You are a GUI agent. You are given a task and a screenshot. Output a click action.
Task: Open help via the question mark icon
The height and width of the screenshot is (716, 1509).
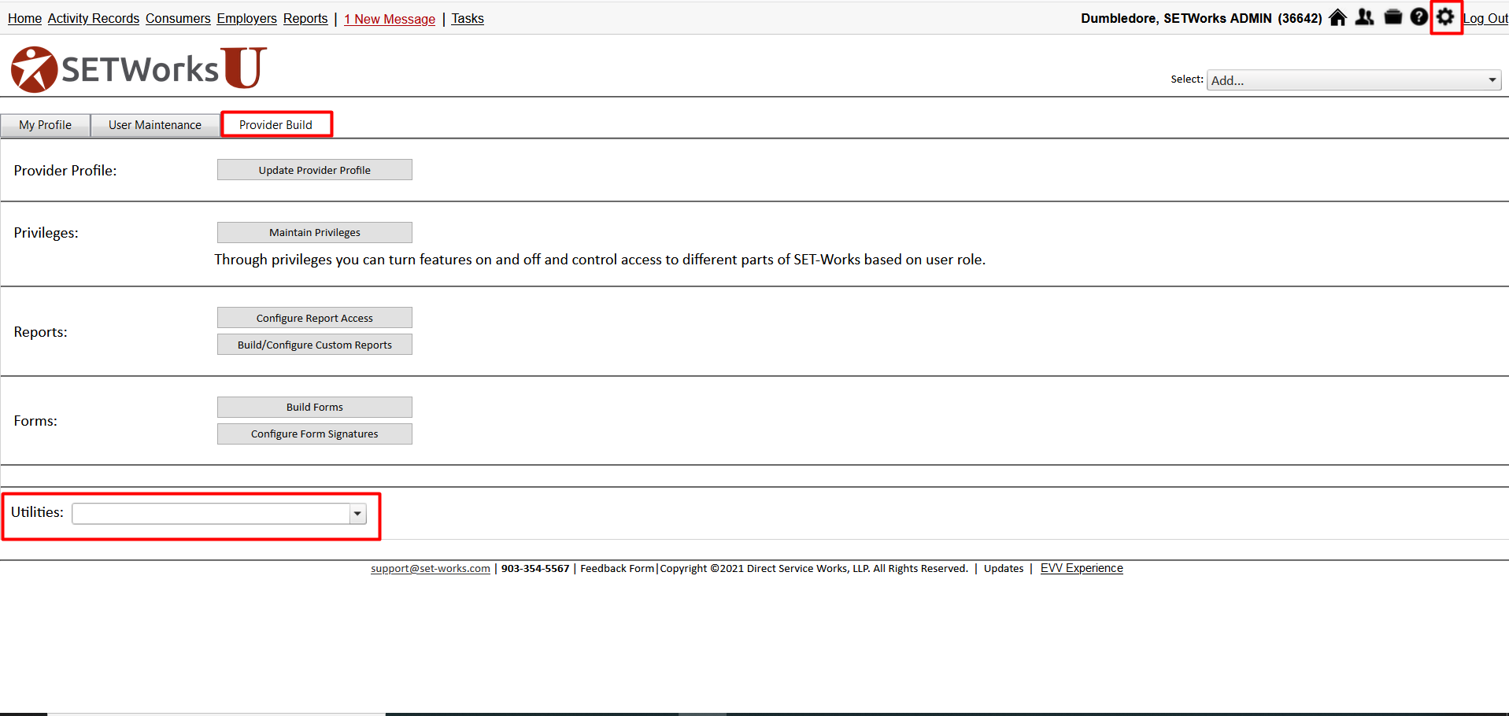point(1419,17)
